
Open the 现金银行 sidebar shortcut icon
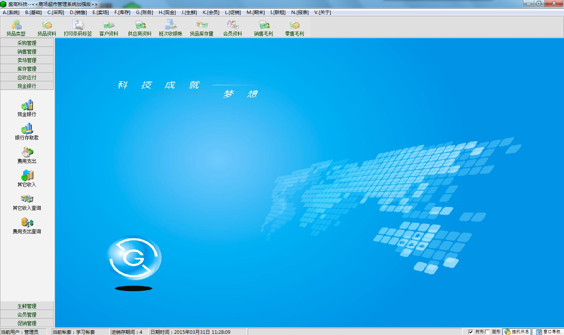(x=27, y=108)
